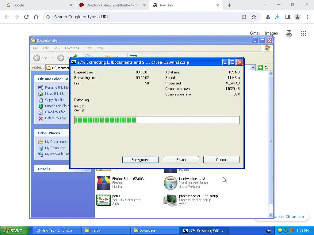
Task: Share this page icon in address bar
Action: click(x=244, y=17)
